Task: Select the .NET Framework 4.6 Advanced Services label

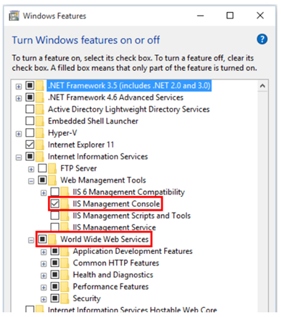Action: pyautogui.click(x=115, y=97)
